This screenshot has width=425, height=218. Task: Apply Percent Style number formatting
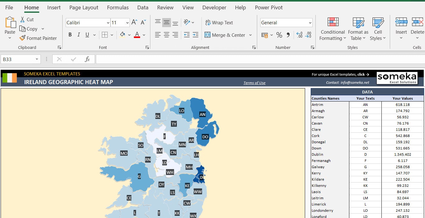pyautogui.click(x=279, y=35)
